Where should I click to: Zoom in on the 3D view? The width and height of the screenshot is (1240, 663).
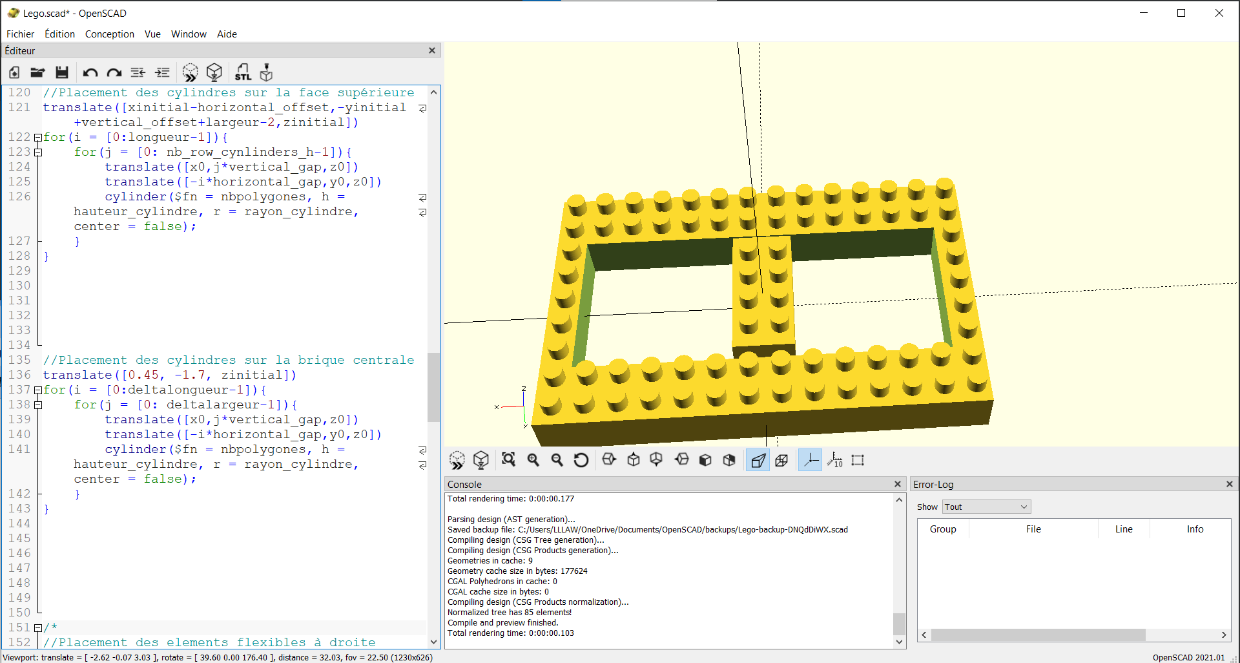pos(533,460)
